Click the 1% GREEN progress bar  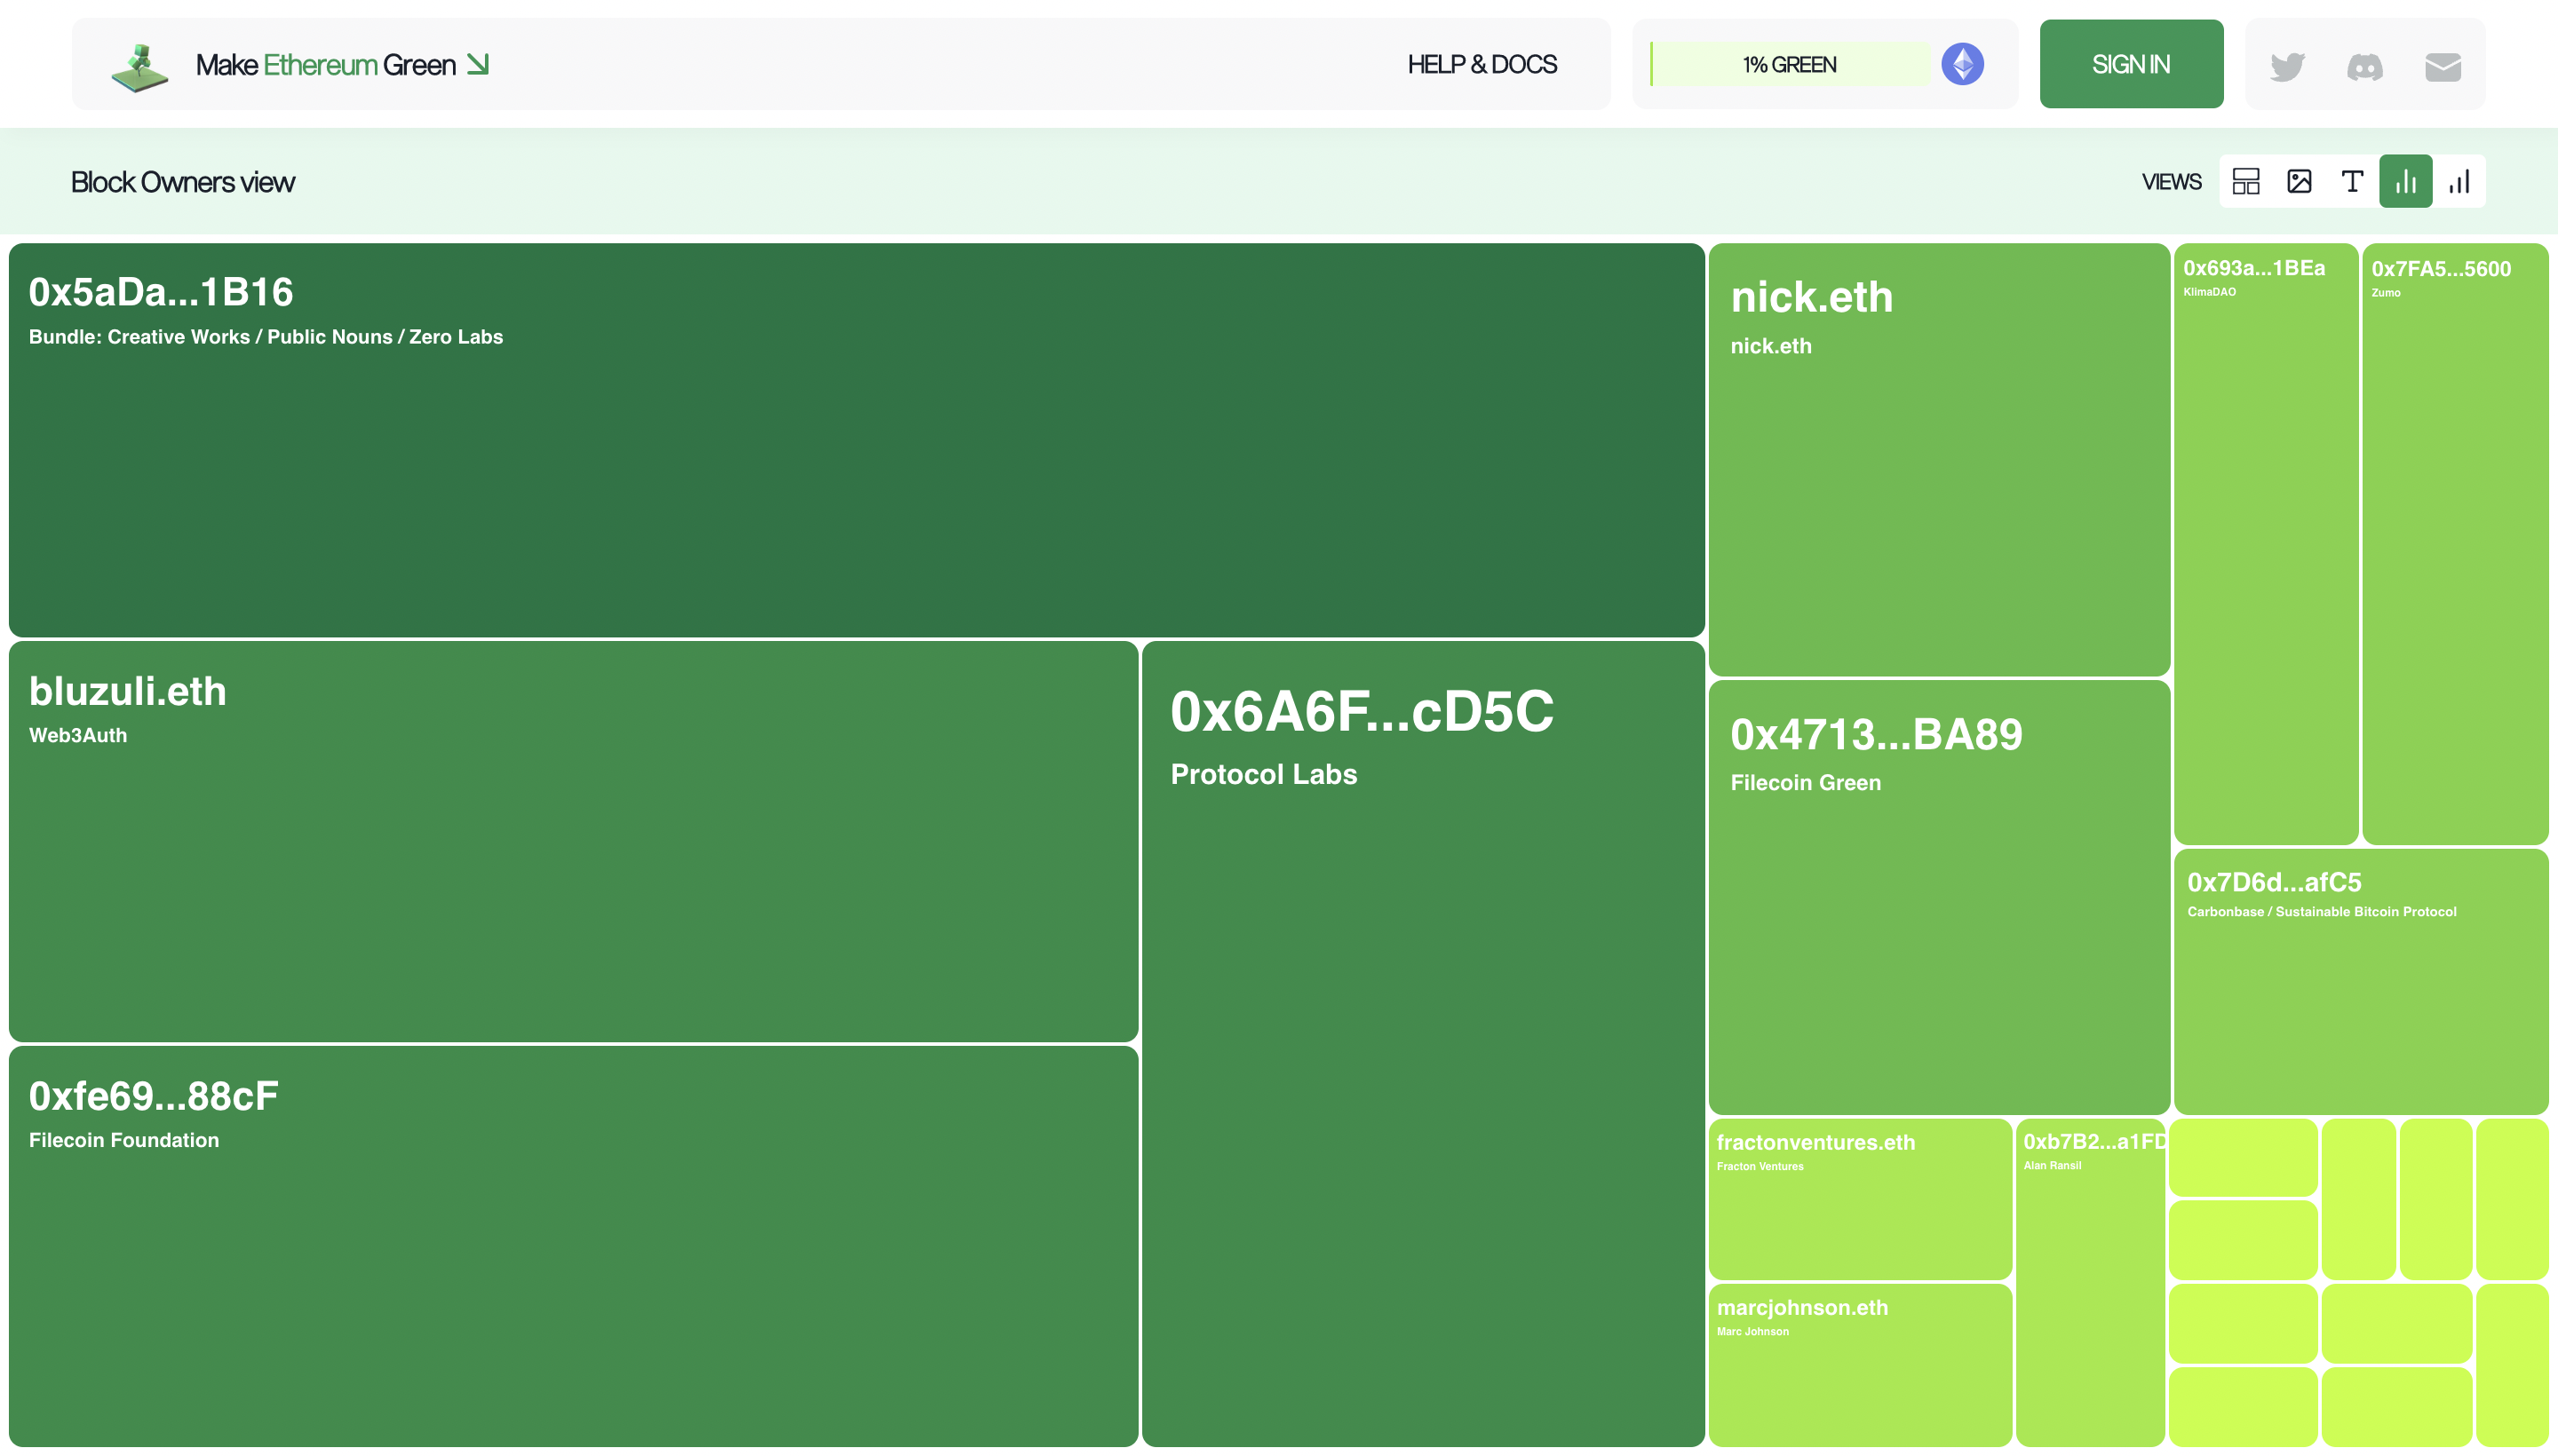tap(1790, 64)
